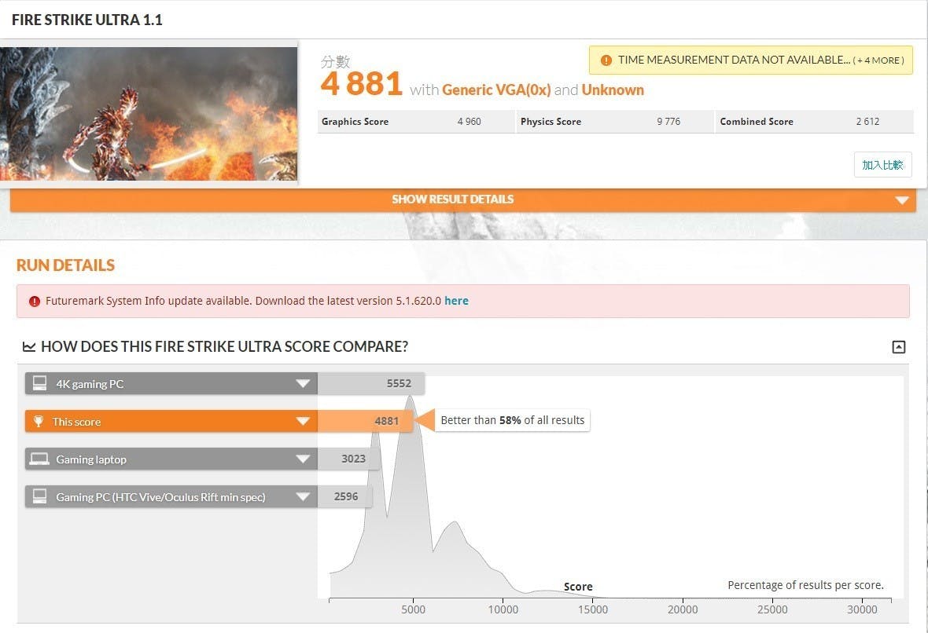
Task: Click Percentage of results per score text
Action: click(x=805, y=585)
